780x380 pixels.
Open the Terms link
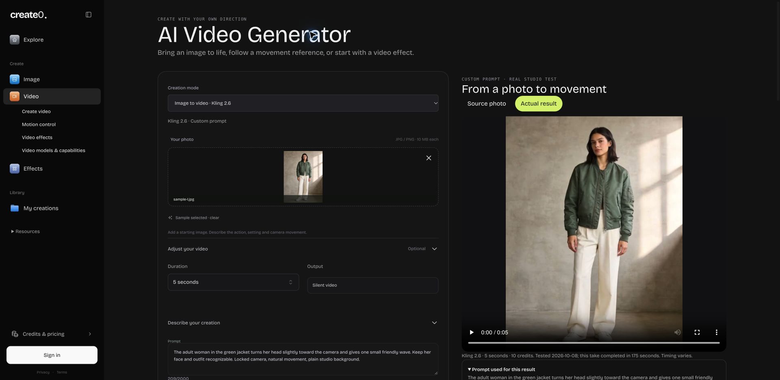62,372
